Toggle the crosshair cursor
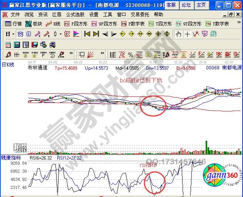Image resolution: width=243 pixels, height=197 pixels. tap(187, 34)
